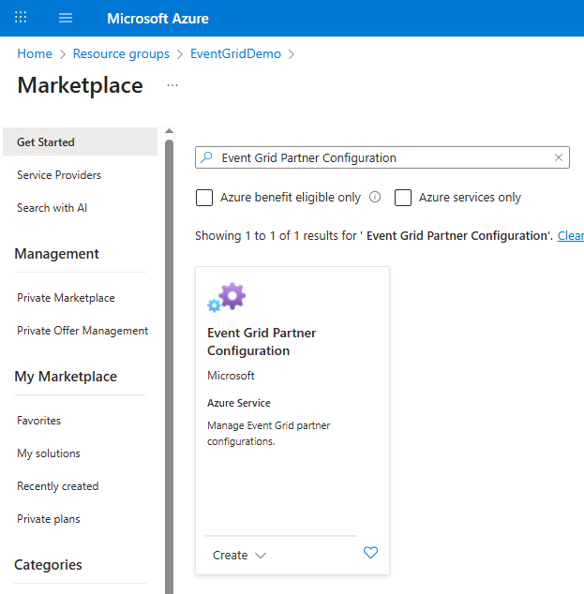This screenshot has width=584, height=594.
Task: Open Search with AI
Action: [x=52, y=208]
